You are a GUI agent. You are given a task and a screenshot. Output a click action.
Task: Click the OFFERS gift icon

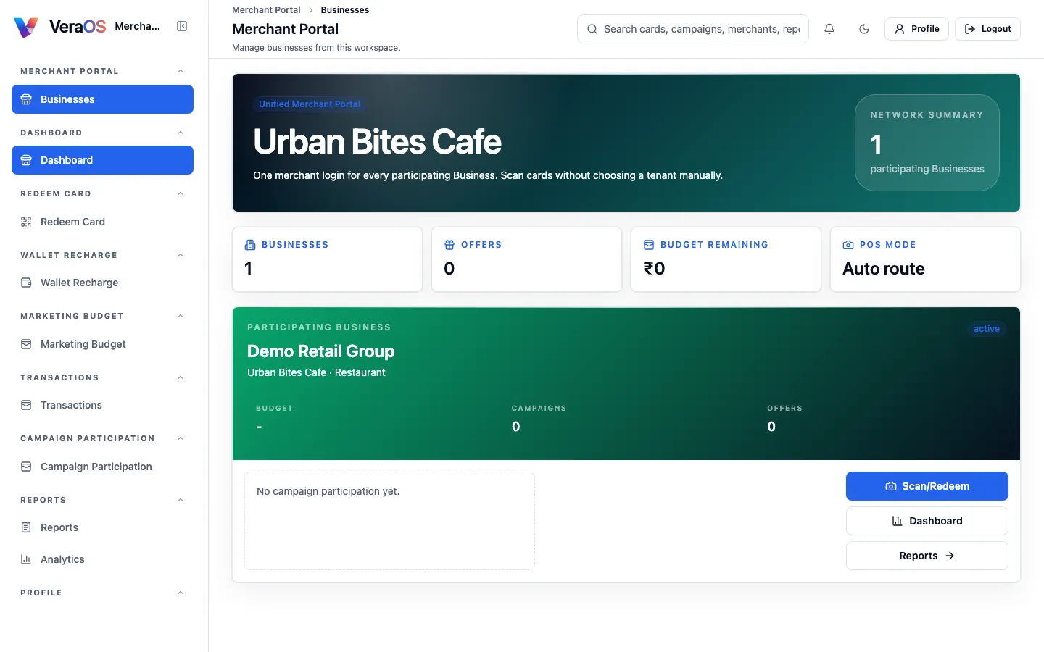[x=449, y=245]
